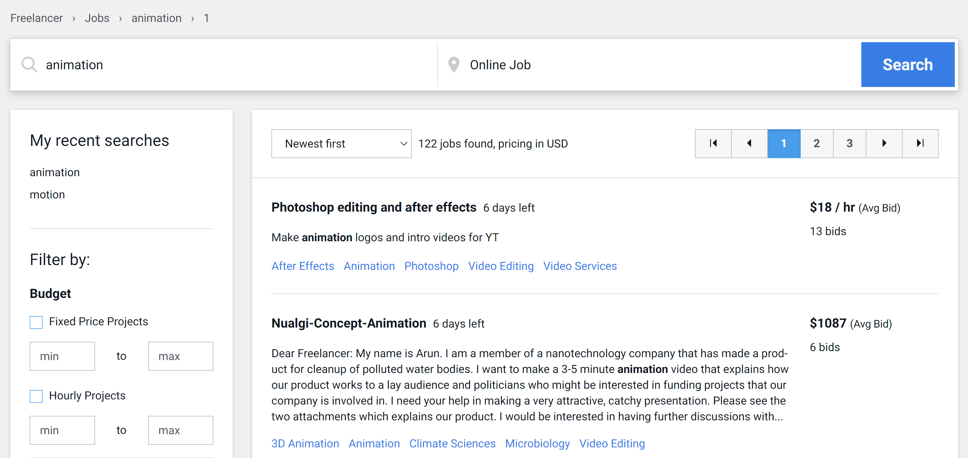The height and width of the screenshot is (458, 968).
Task: Open Photoshop editing and after effects job
Action: 374,207
